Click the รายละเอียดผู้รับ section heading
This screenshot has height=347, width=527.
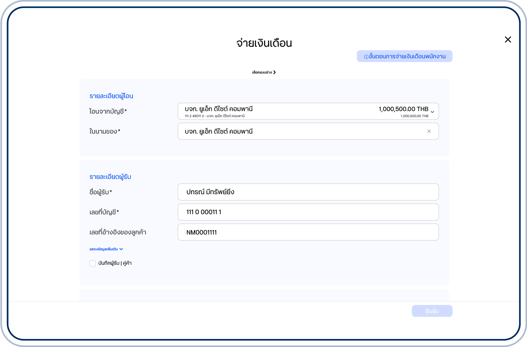tap(110, 177)
